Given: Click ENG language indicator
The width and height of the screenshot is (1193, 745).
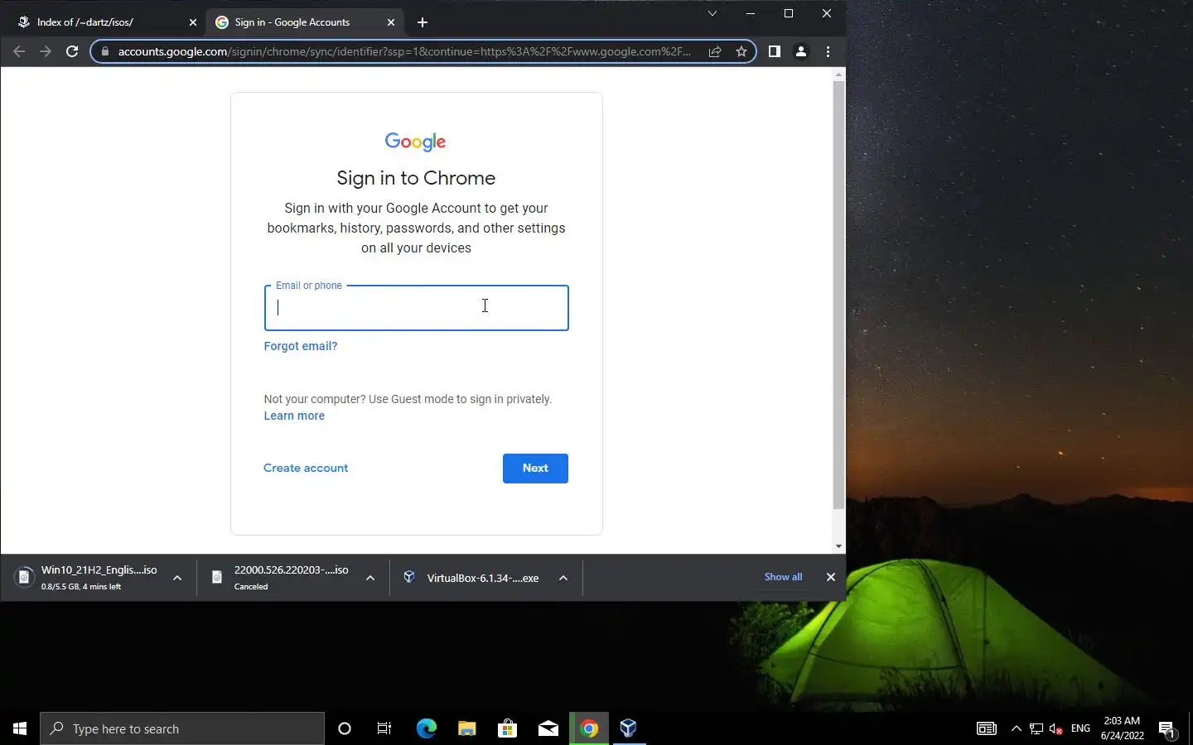Looking at the screenshot, I should [1080, 728].
